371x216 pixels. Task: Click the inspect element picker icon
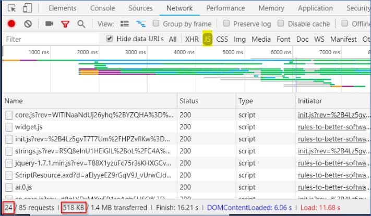tap(12, 8)
